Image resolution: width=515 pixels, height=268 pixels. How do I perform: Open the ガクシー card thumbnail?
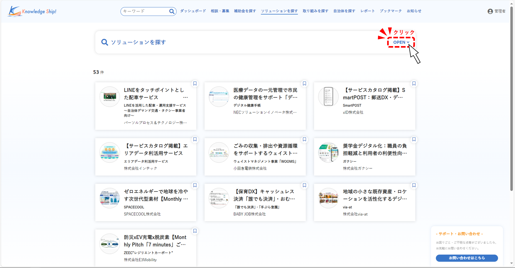coord(329,153)
